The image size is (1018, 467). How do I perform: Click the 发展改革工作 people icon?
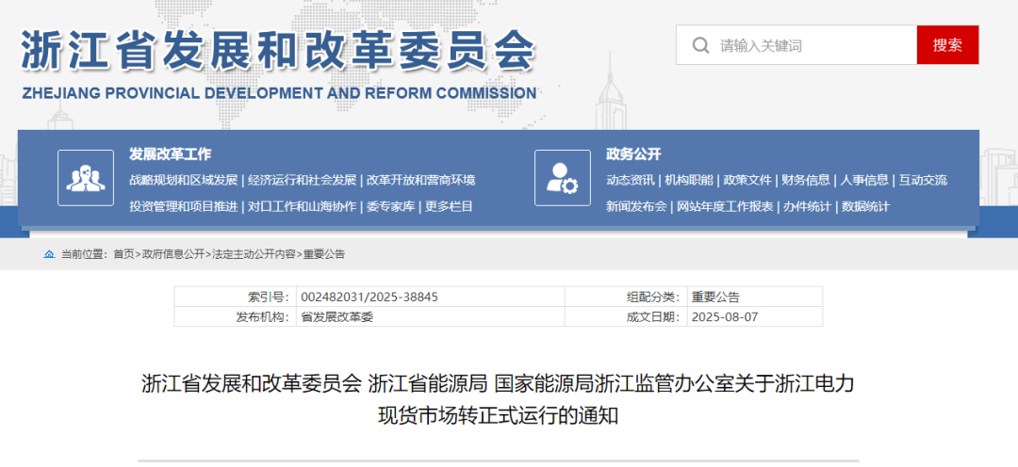86,178
